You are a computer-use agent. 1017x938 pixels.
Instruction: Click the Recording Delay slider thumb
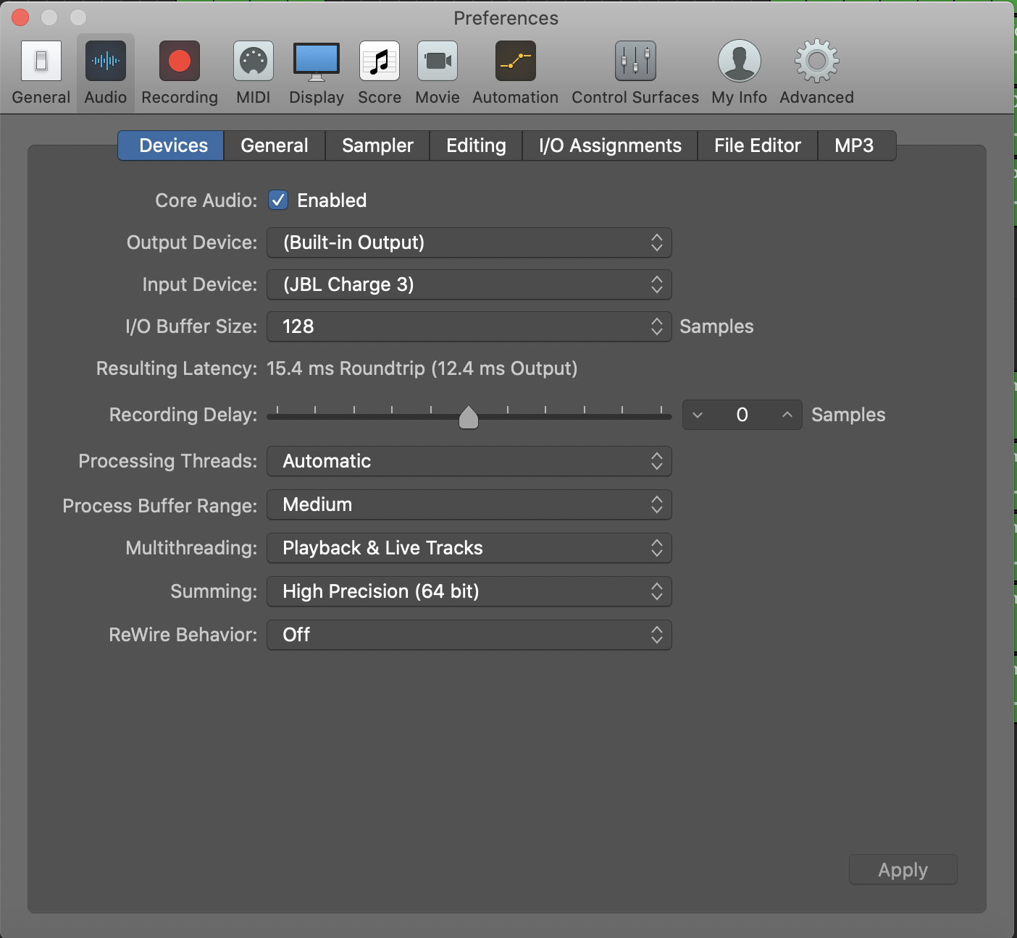pyautogui.click(x=469, y=417)
